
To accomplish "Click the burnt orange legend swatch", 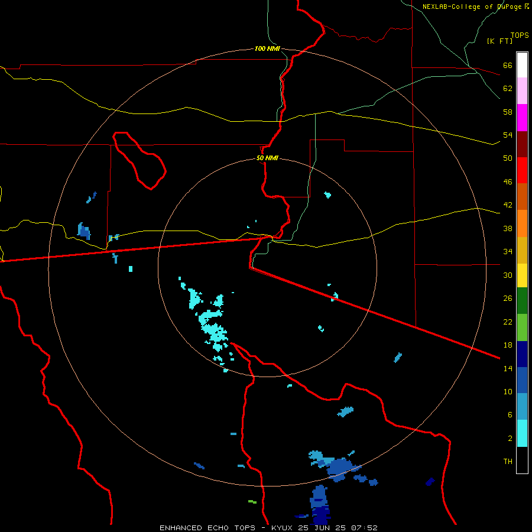I will click(522, 196).
